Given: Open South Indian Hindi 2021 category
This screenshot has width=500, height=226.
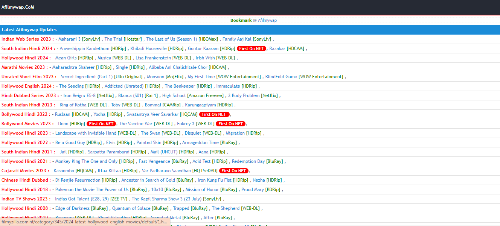Looking at the screenshot, I should click(28, 152).
